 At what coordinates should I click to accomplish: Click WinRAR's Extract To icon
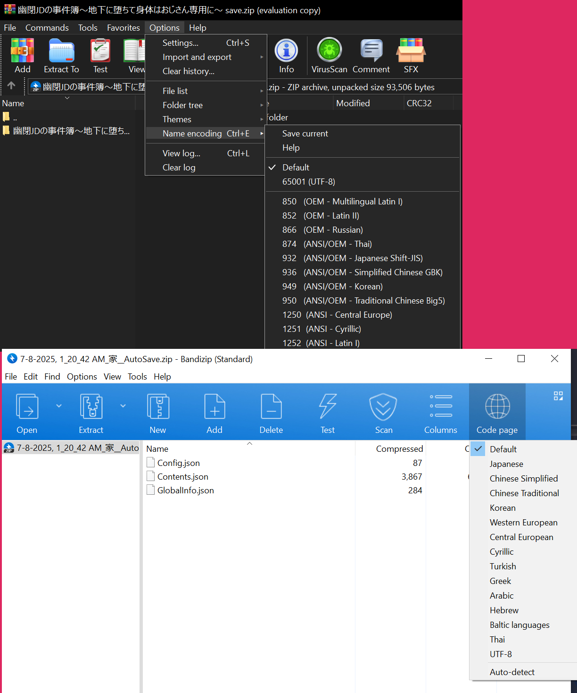[61, 51]
